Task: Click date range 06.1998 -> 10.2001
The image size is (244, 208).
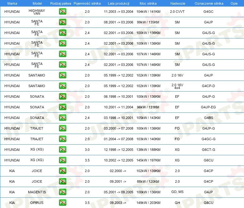Action: tap(119, 97)
